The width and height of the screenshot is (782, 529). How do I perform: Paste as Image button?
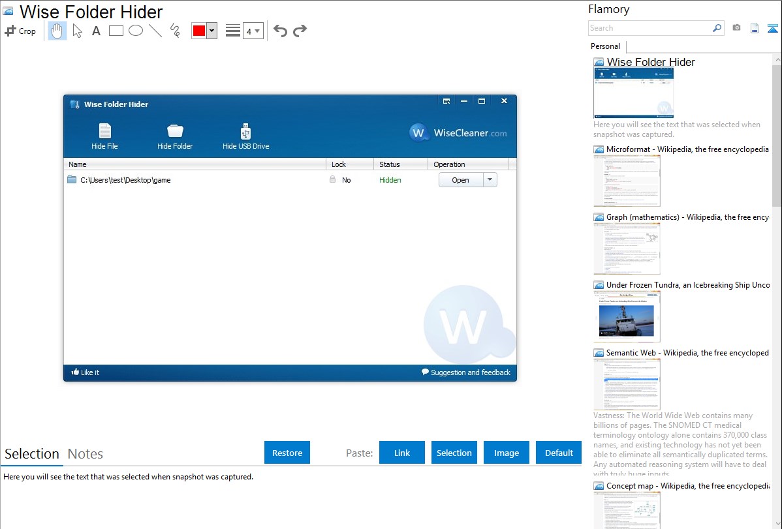click(x=507, y=453)
